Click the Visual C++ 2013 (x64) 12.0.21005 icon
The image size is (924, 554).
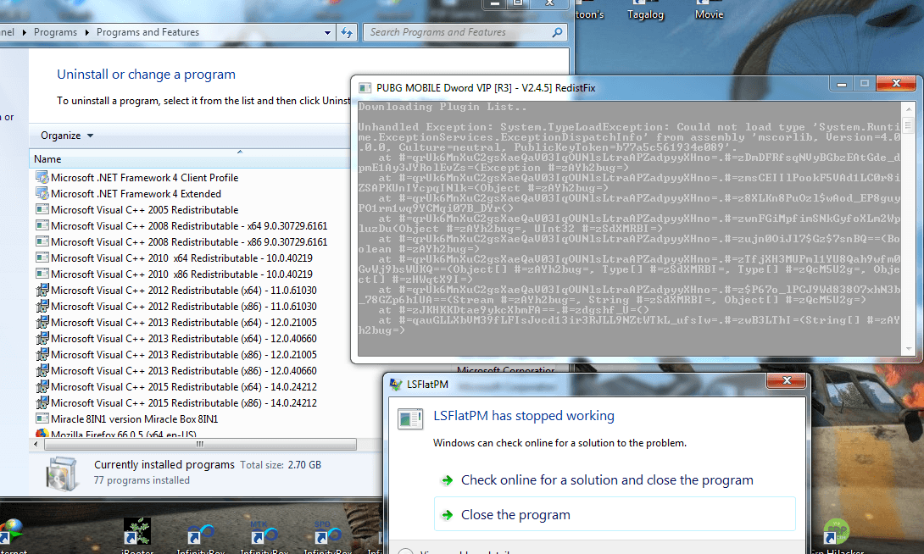click(x=42, y=322)
